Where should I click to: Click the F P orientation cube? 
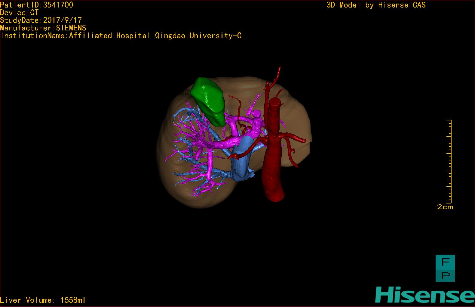pyautogui.click(x=445, y=268)
